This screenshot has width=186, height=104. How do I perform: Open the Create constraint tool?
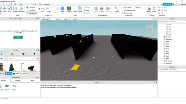pos(117,9)
